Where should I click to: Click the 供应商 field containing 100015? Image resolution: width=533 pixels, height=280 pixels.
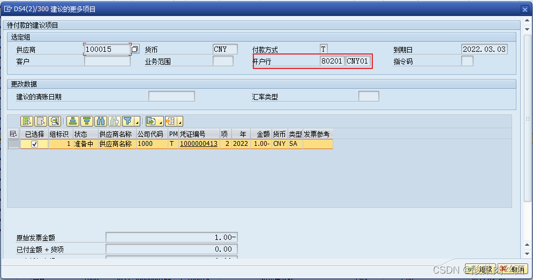(107, 49)
